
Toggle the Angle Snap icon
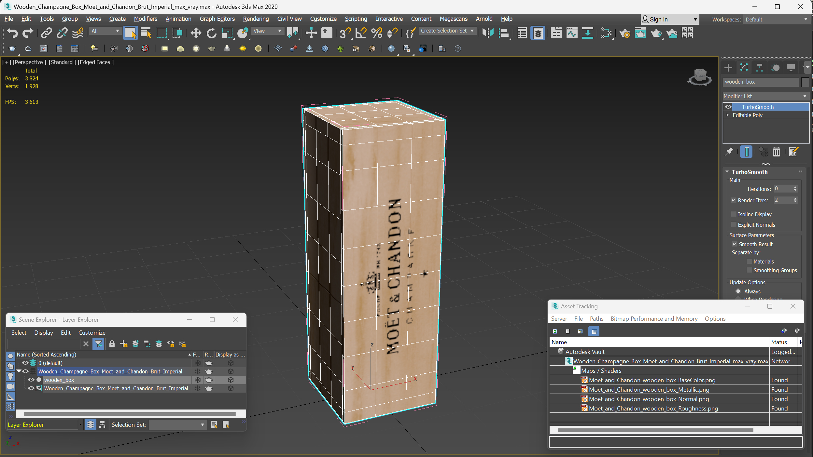[x=361, y=33]
